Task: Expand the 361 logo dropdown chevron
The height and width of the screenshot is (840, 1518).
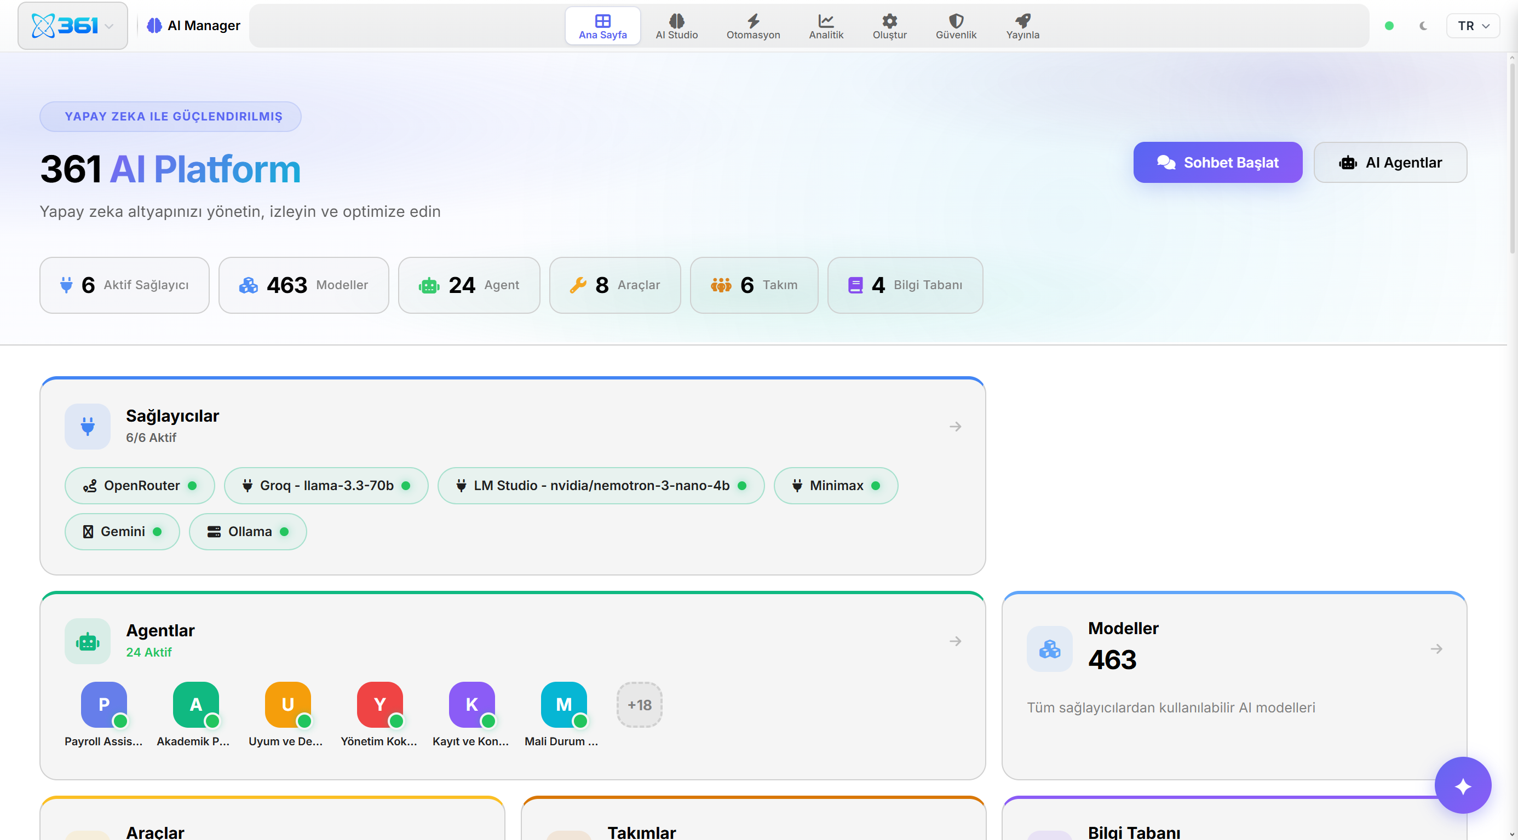Action: (109, 25)
